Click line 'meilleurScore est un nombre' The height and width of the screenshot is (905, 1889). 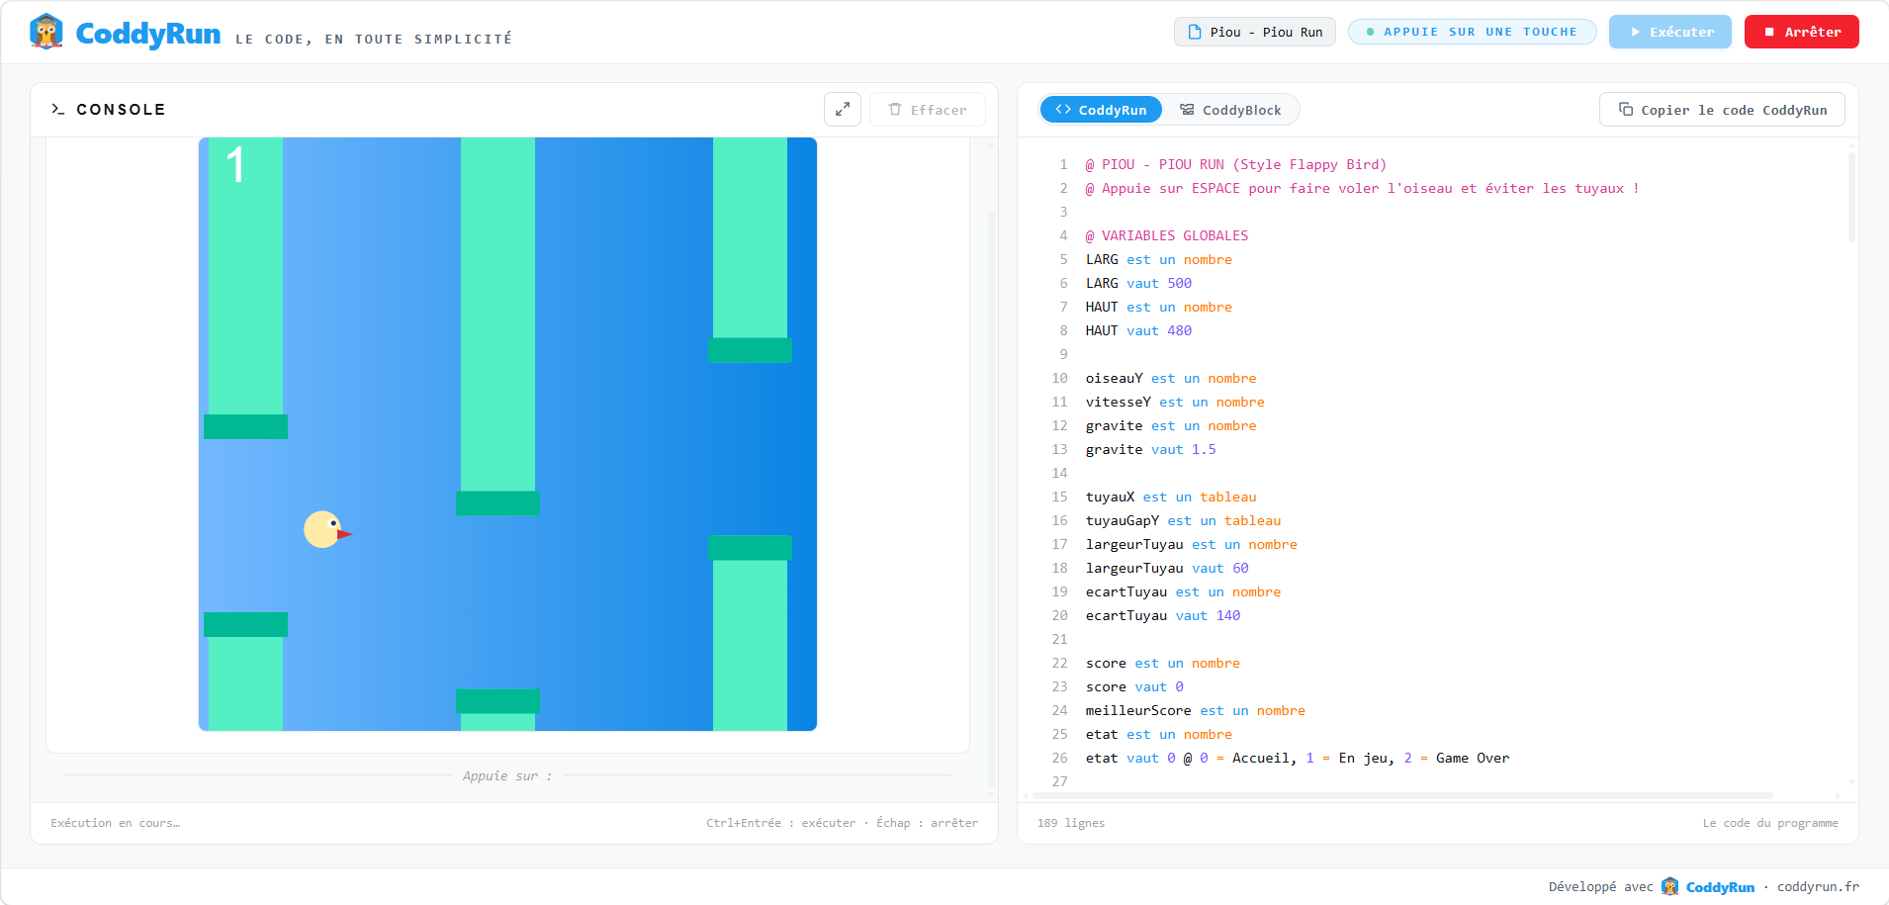pos(1196,711)
